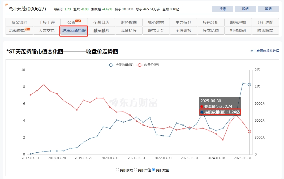Viewport: 284px width, 179px height.
Task: Switch to 个股日历 tab
Action: [101, 22]
